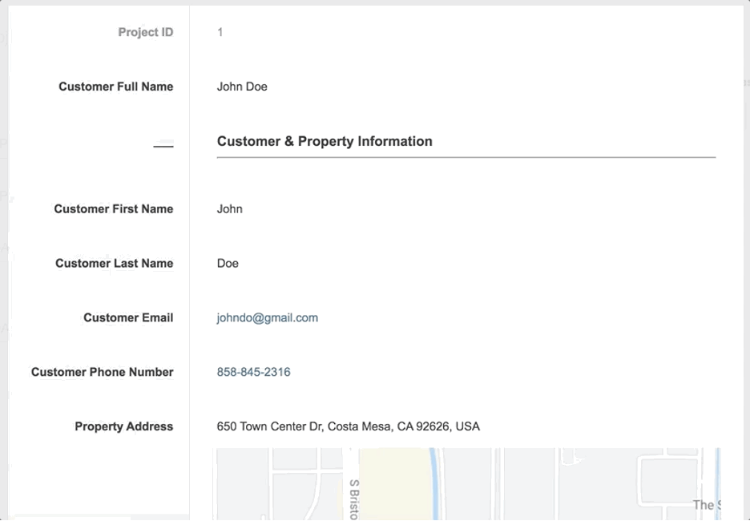Click the Customer & Property Information section header
This screenshot has height=521, width=750.
pos(324,140)
